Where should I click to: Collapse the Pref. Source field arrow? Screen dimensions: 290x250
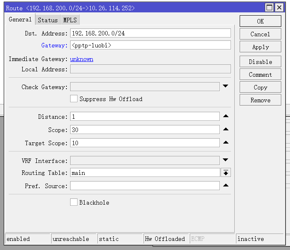(226, 186)
